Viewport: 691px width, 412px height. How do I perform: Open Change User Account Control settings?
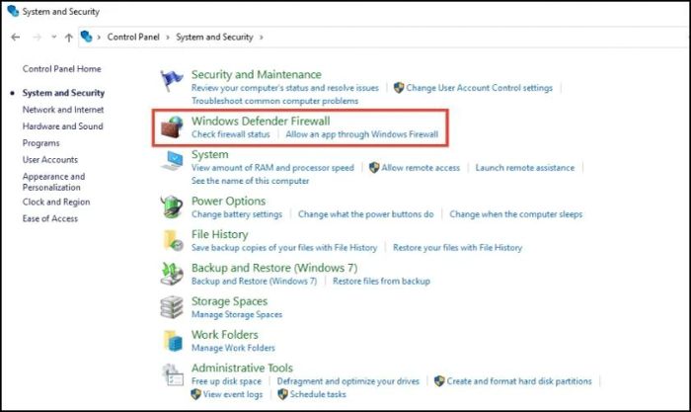(x=479, y=88)
